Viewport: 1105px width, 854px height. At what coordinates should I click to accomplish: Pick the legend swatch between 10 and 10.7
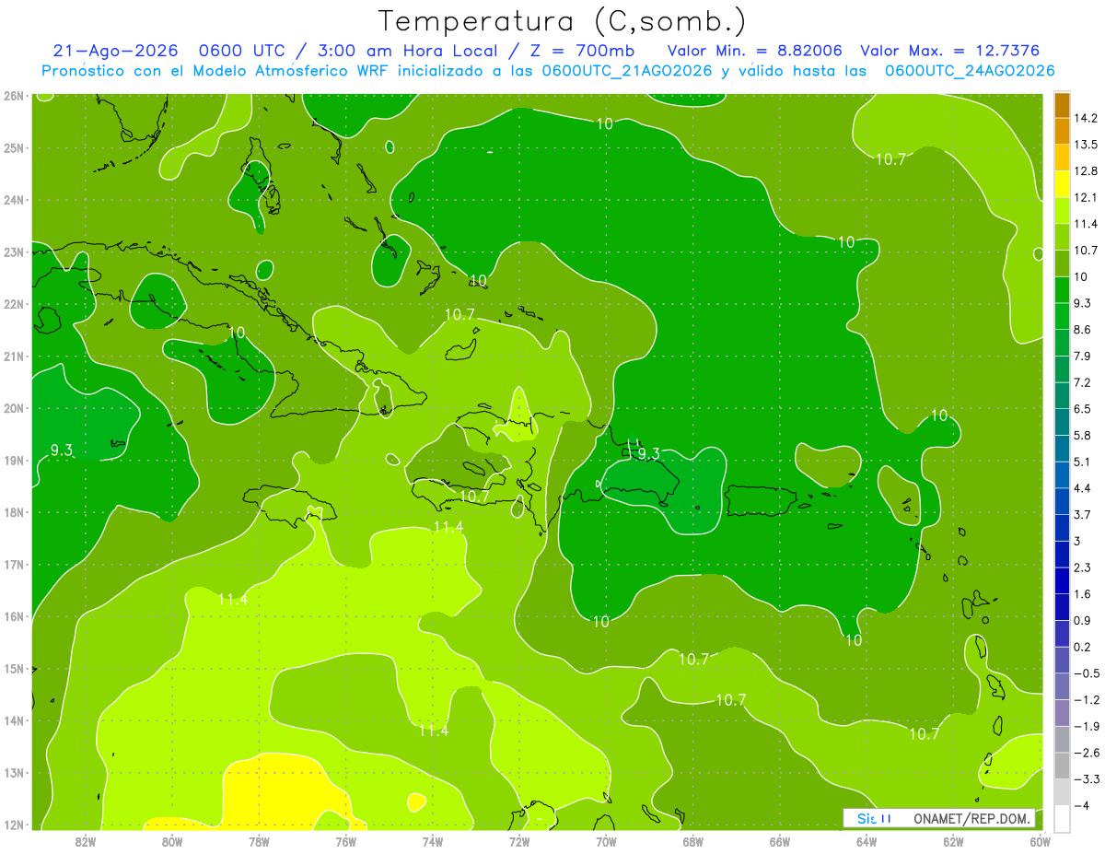[1062, 263]
